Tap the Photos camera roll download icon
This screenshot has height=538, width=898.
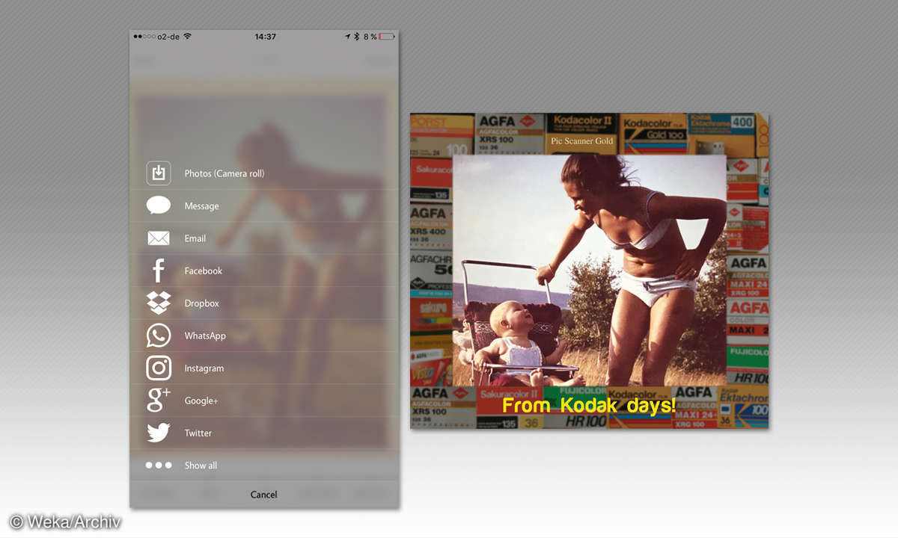159,173
